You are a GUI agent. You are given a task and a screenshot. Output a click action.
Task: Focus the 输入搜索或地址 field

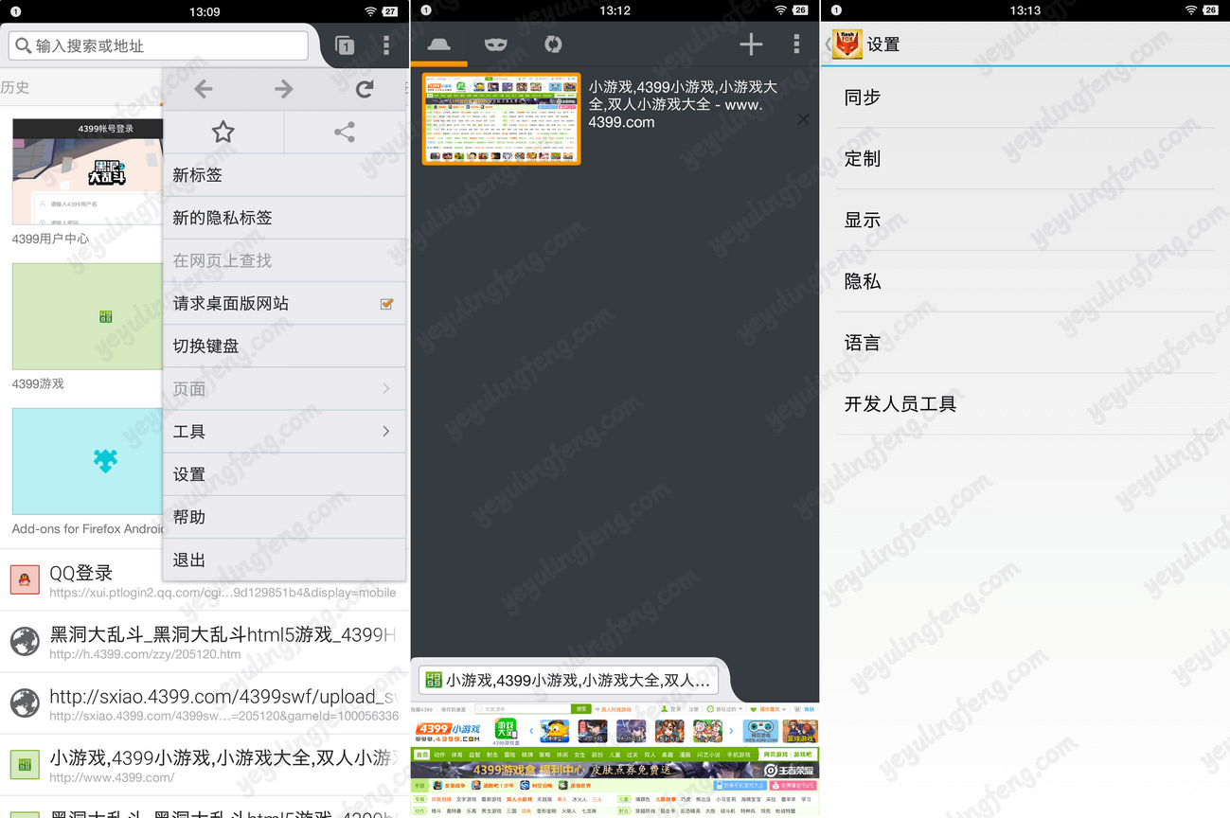159,45
